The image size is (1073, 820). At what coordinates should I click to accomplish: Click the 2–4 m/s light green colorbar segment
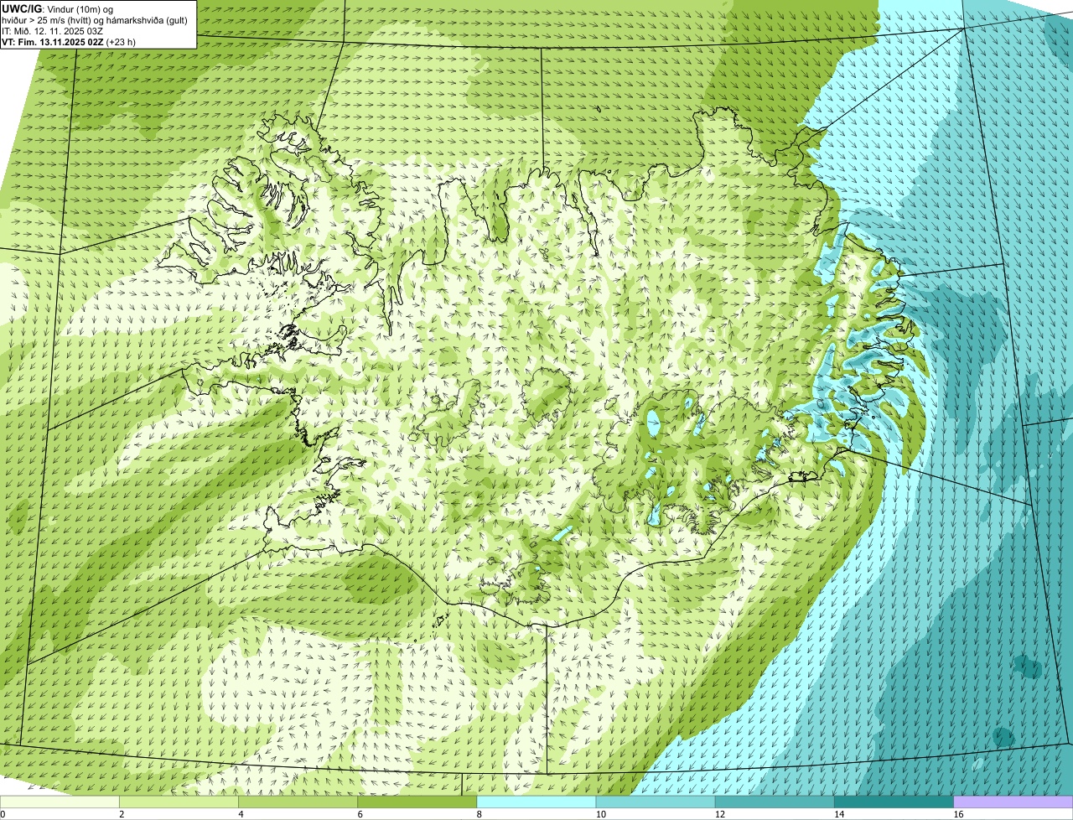pos(179,802)
